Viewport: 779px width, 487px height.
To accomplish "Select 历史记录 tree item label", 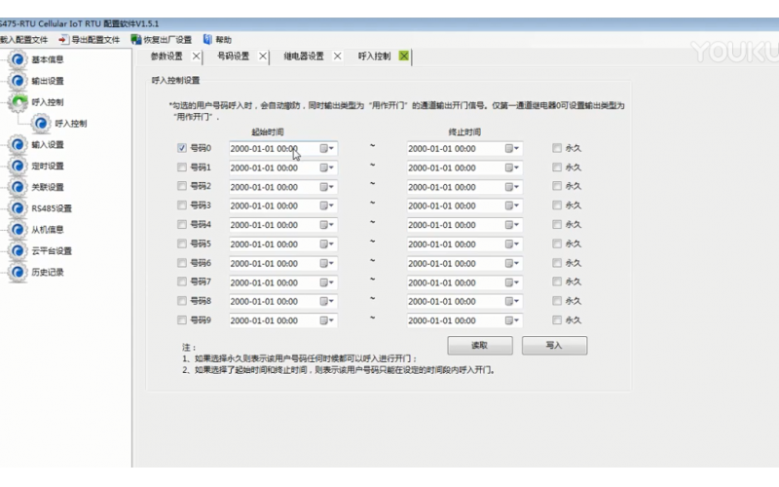I will [x=48, y=273].
